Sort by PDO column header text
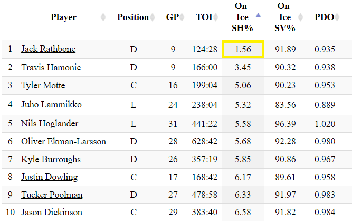Viewport: 352px width, 221px height. tap(324, 17)
